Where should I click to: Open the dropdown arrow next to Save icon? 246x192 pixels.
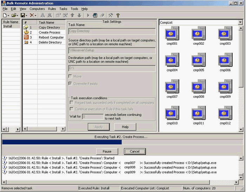pos(26,15)
